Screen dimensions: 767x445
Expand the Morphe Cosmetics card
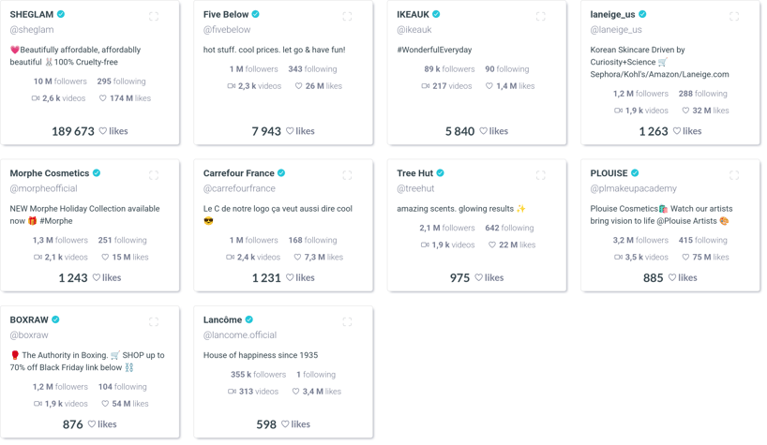[x=154, y=175]
